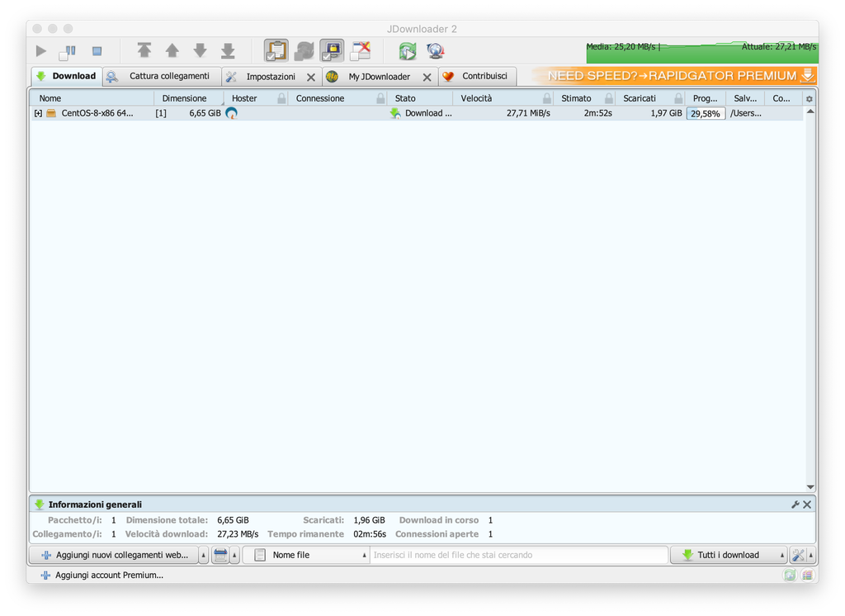845x616 pixels.
Task: Move selected download up one position
Action: click(172, 50)
